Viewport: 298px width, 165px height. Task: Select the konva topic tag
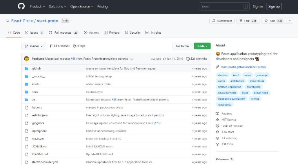[221, 81]
